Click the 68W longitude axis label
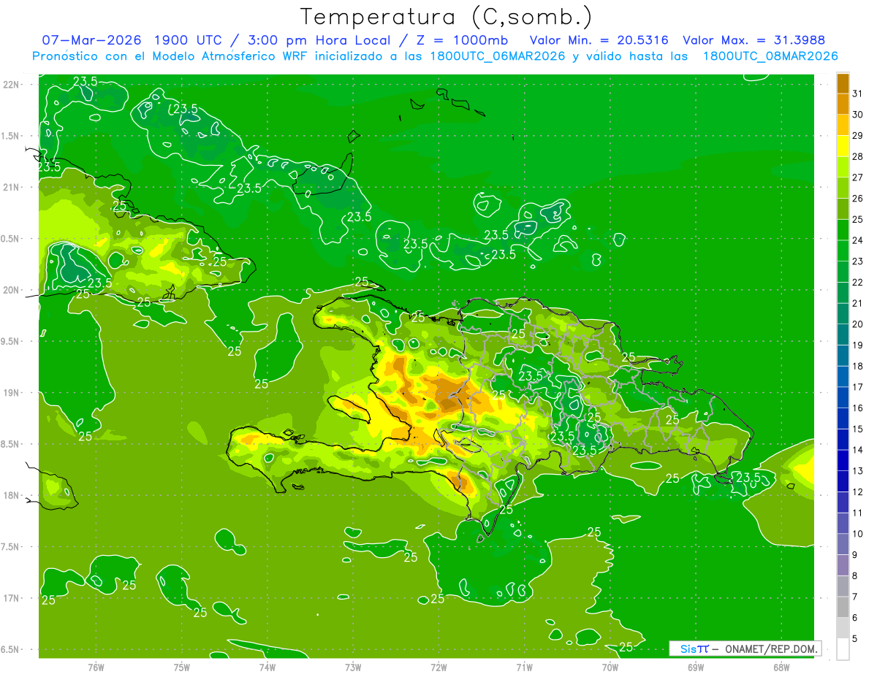Image resolution: width=877 pixels, height=677 pixels. [781, 668]
